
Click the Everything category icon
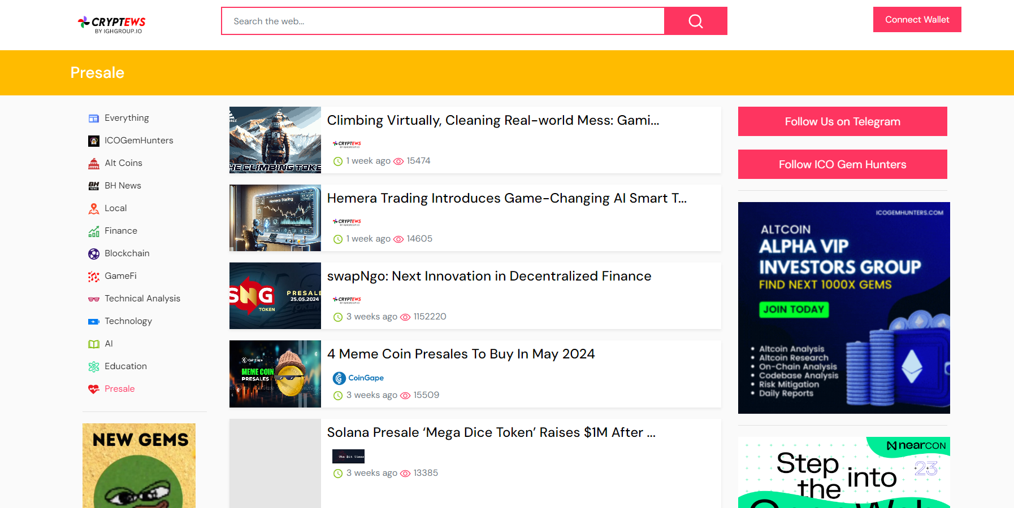(94, 118)
